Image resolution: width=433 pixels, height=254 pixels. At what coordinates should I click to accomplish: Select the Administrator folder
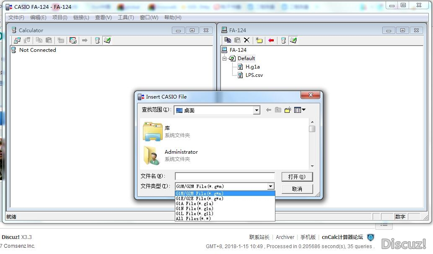[x=171, y=155]
